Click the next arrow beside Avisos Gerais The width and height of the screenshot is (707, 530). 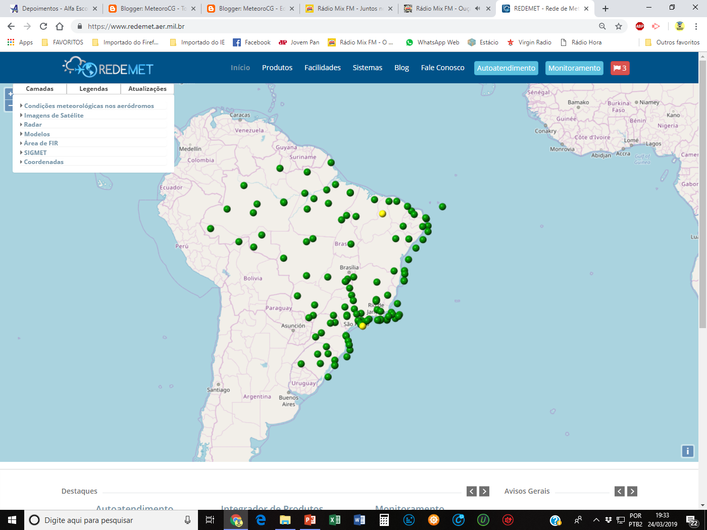[632, 491]
